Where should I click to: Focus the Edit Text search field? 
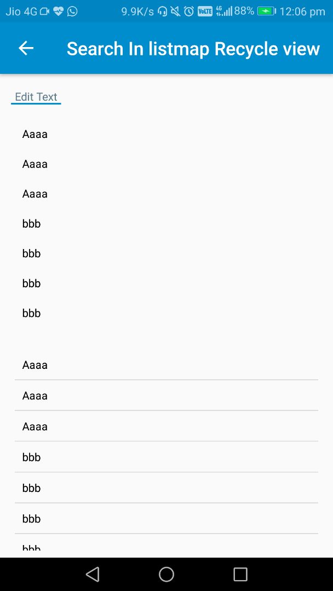36,97
